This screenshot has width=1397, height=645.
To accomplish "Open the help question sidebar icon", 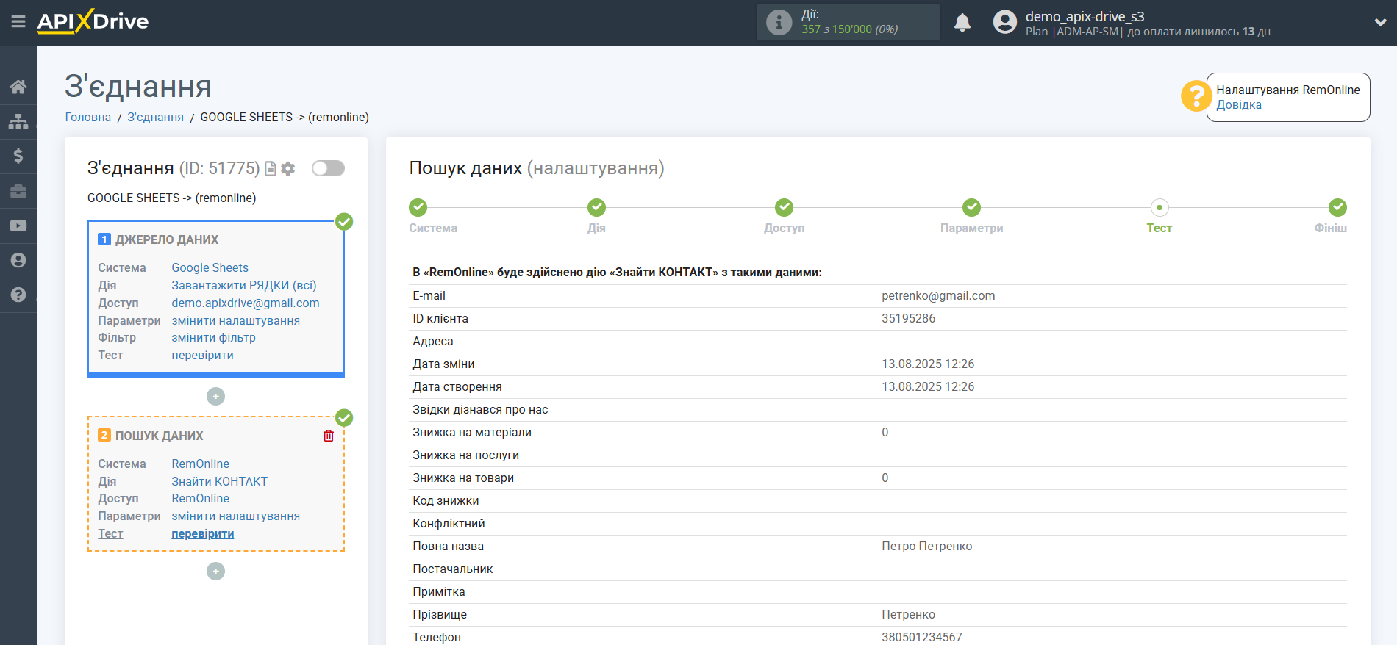I will (18, 295).
